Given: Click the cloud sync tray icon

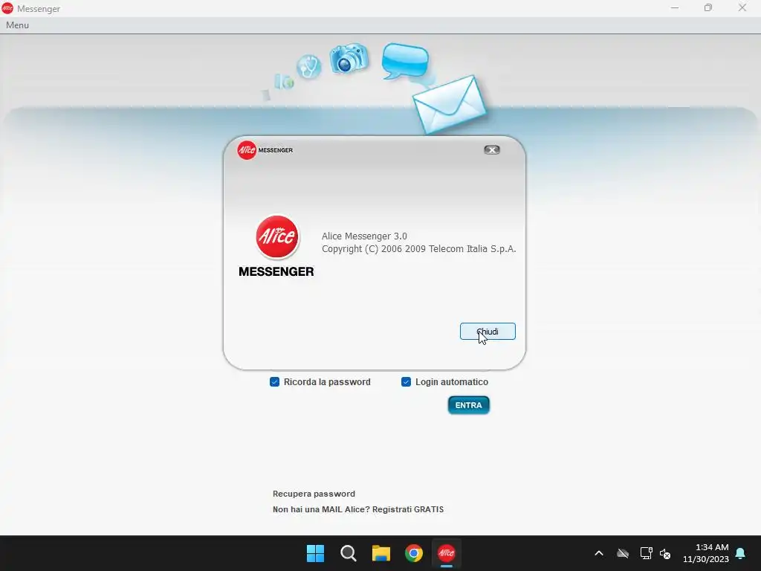Looking at the screenshot, I should pyautogui.click(x=623, y=553).
